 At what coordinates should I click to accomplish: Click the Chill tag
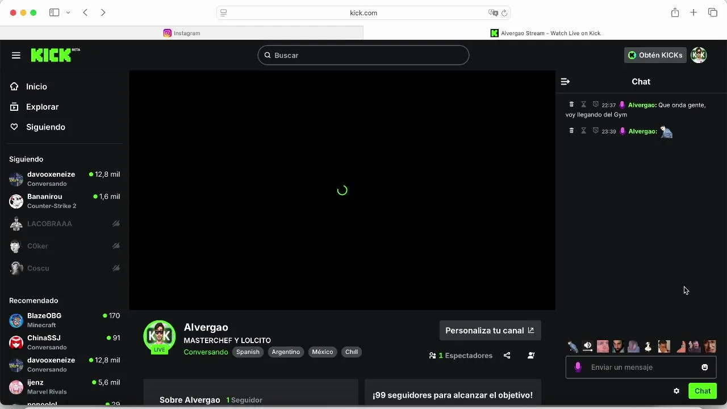(352, 352)
